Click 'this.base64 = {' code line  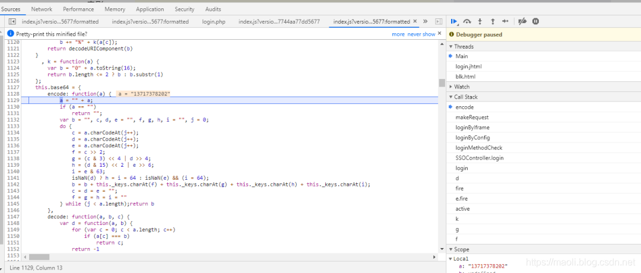[x=58, y=87]
